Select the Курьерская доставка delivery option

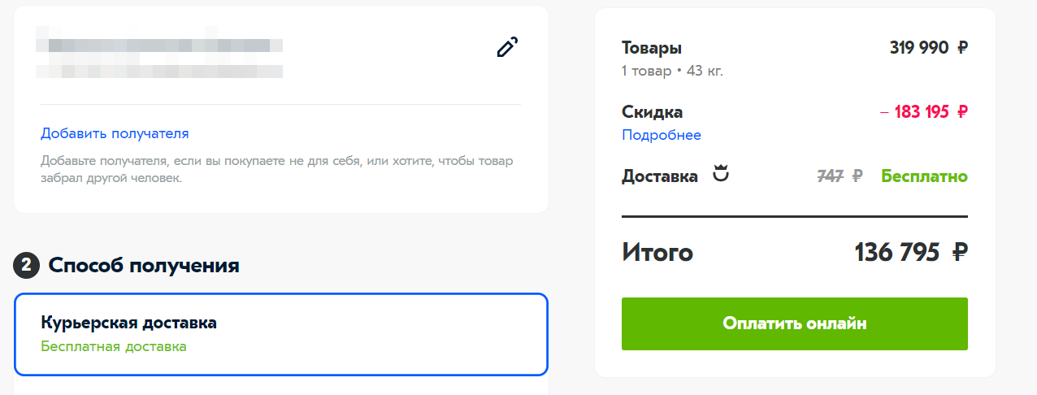(280, 334)
